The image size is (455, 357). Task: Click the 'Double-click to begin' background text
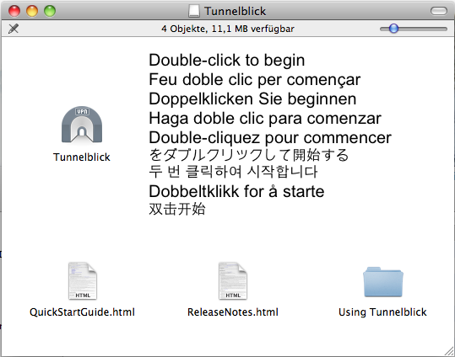(x=227, y=61)
